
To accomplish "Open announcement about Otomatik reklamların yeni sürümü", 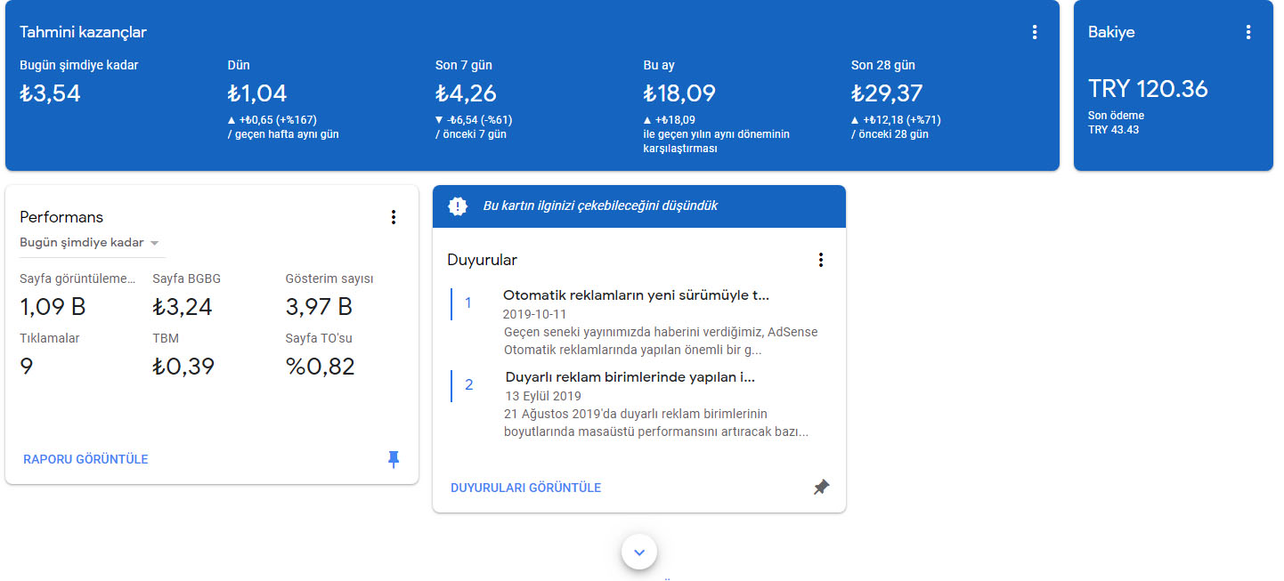I will [x=635, y=295].
